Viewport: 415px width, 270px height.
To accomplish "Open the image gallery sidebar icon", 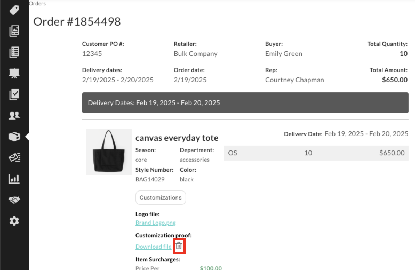I will click(x=14, y=31).
